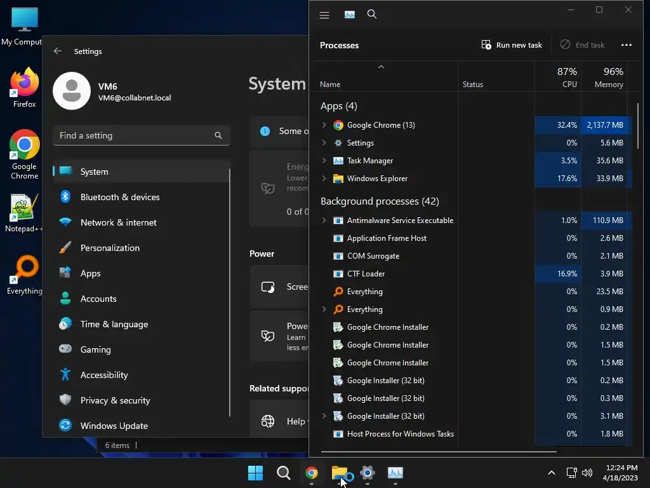The image size is (650, 488).
Task: Sort processes by Name column
Action: [x=330, y=85]
